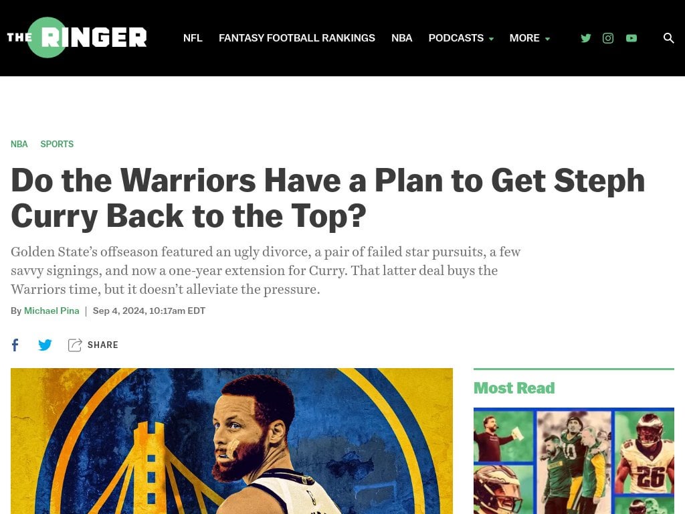Open author Michael Pina's page
The height and width of the screenshot is (514, 685).
52,311
